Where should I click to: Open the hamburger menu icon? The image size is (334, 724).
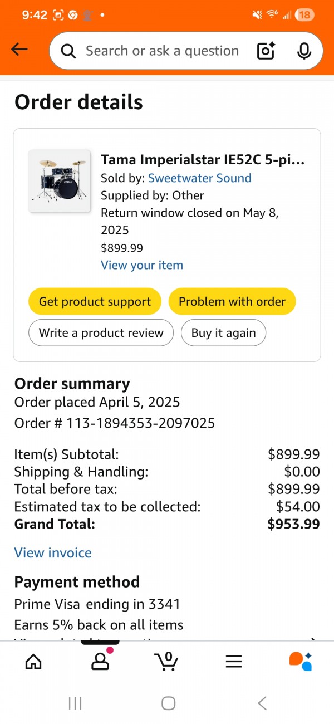pyautogui.click(x=234, y=661)
